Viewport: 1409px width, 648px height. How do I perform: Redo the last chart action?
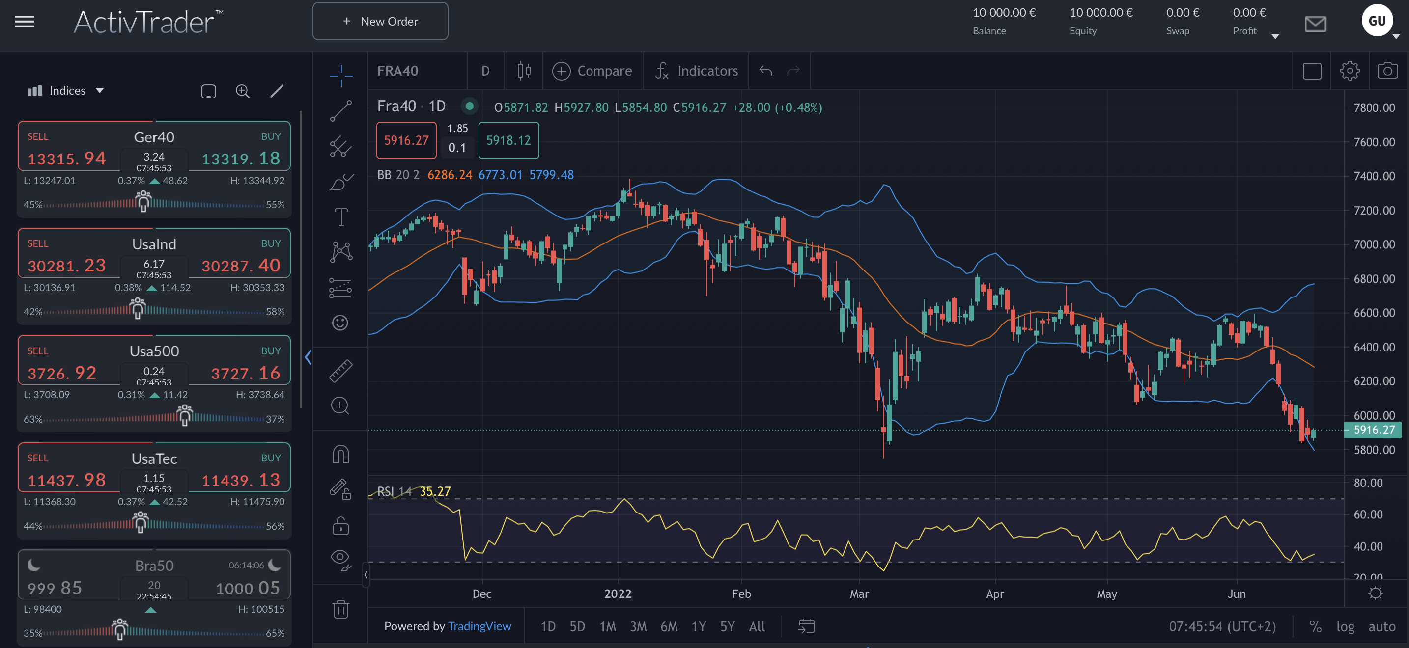[793, 71]
